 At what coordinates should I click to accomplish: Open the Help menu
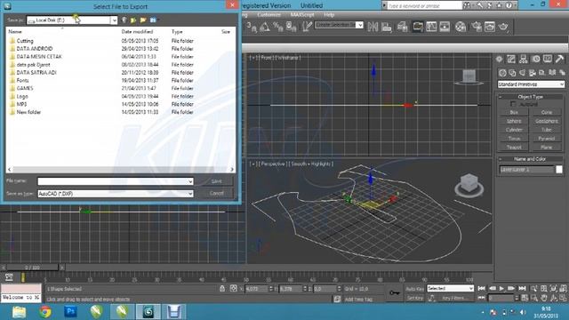(329, 15)
